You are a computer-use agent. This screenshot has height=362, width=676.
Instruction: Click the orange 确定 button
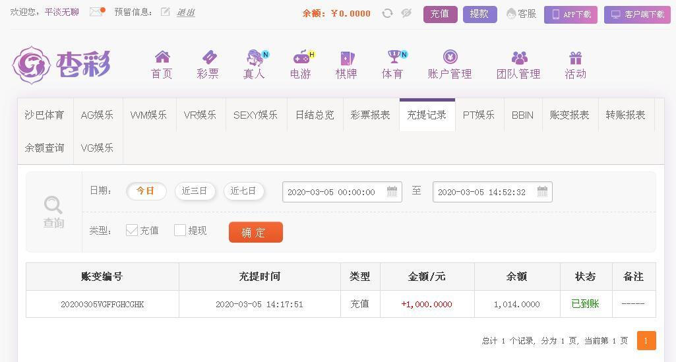(256, 232)
